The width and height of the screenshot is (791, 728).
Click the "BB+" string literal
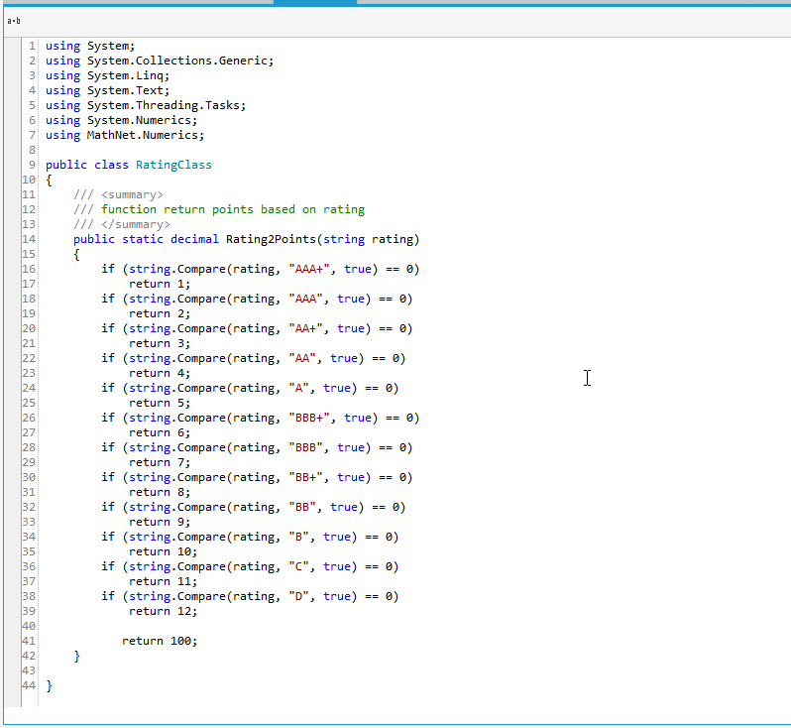click(305, 478)
